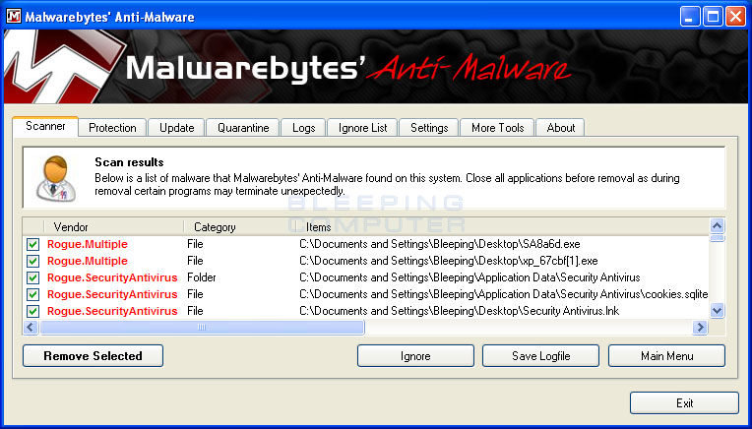Click the horizontal scroll right arrow
The height and width of the screenshot is (429, 752).
pyautogui.click(x=700, y=328)
